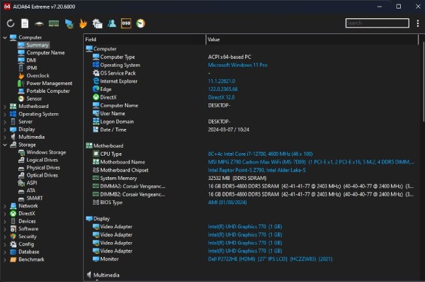Open Physical Drives tree item
Screen dimensions: 425x282
pos(43,167)
